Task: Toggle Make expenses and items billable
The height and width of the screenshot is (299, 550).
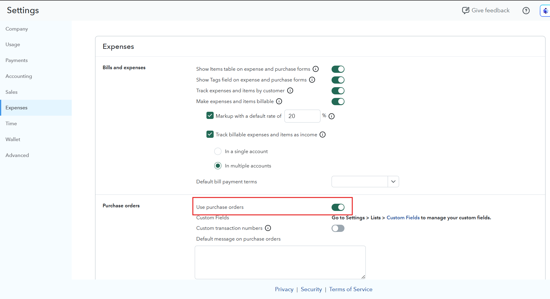Action: tap(338, 102)
